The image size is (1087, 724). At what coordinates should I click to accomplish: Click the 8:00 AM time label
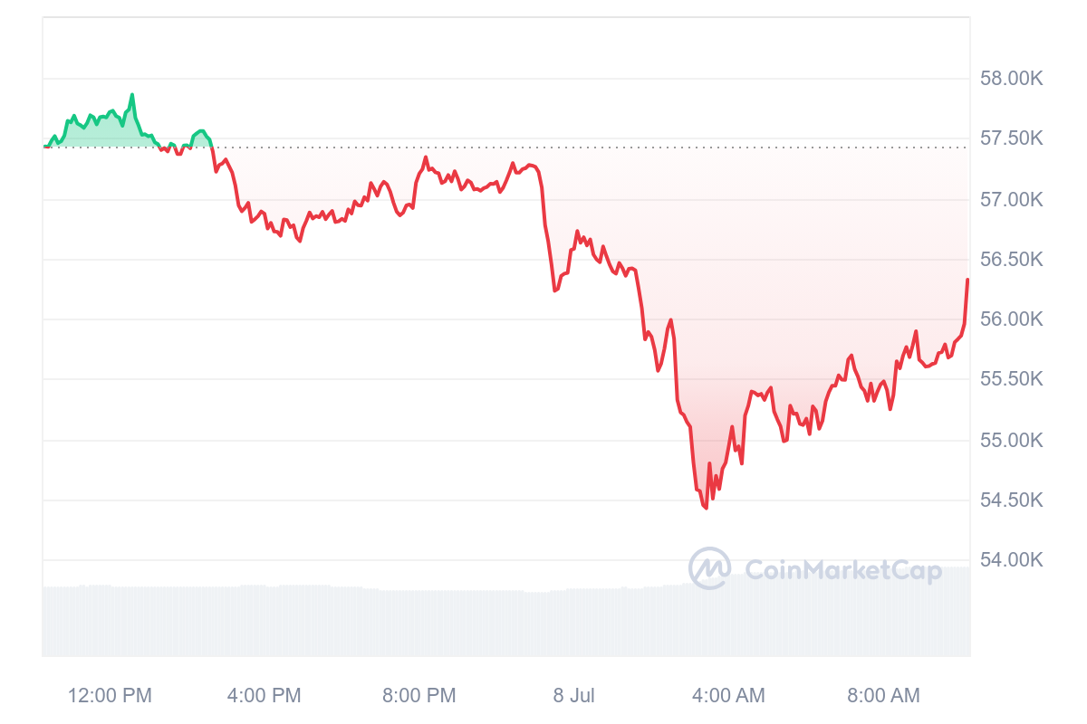[x=883, y=696]
